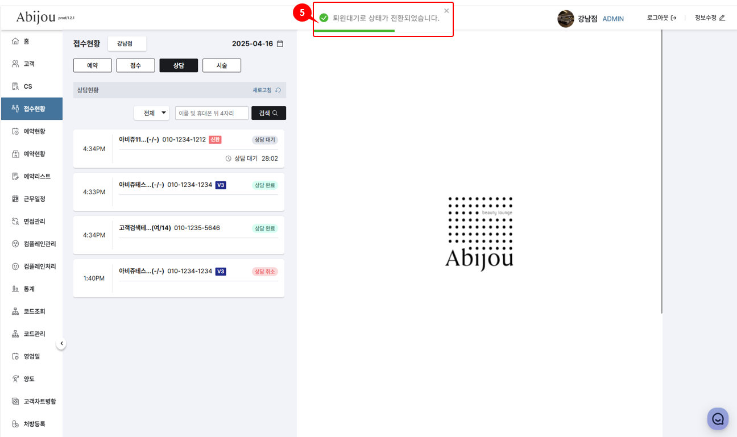Image resolution: width=737 pixels, height=437 pixels.
Task: Click the 홈 house icon in sidebar
Action: click(x=15, y=41)
